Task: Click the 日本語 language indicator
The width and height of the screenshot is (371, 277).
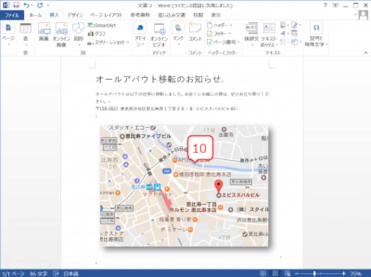Action: pos(71,273)
